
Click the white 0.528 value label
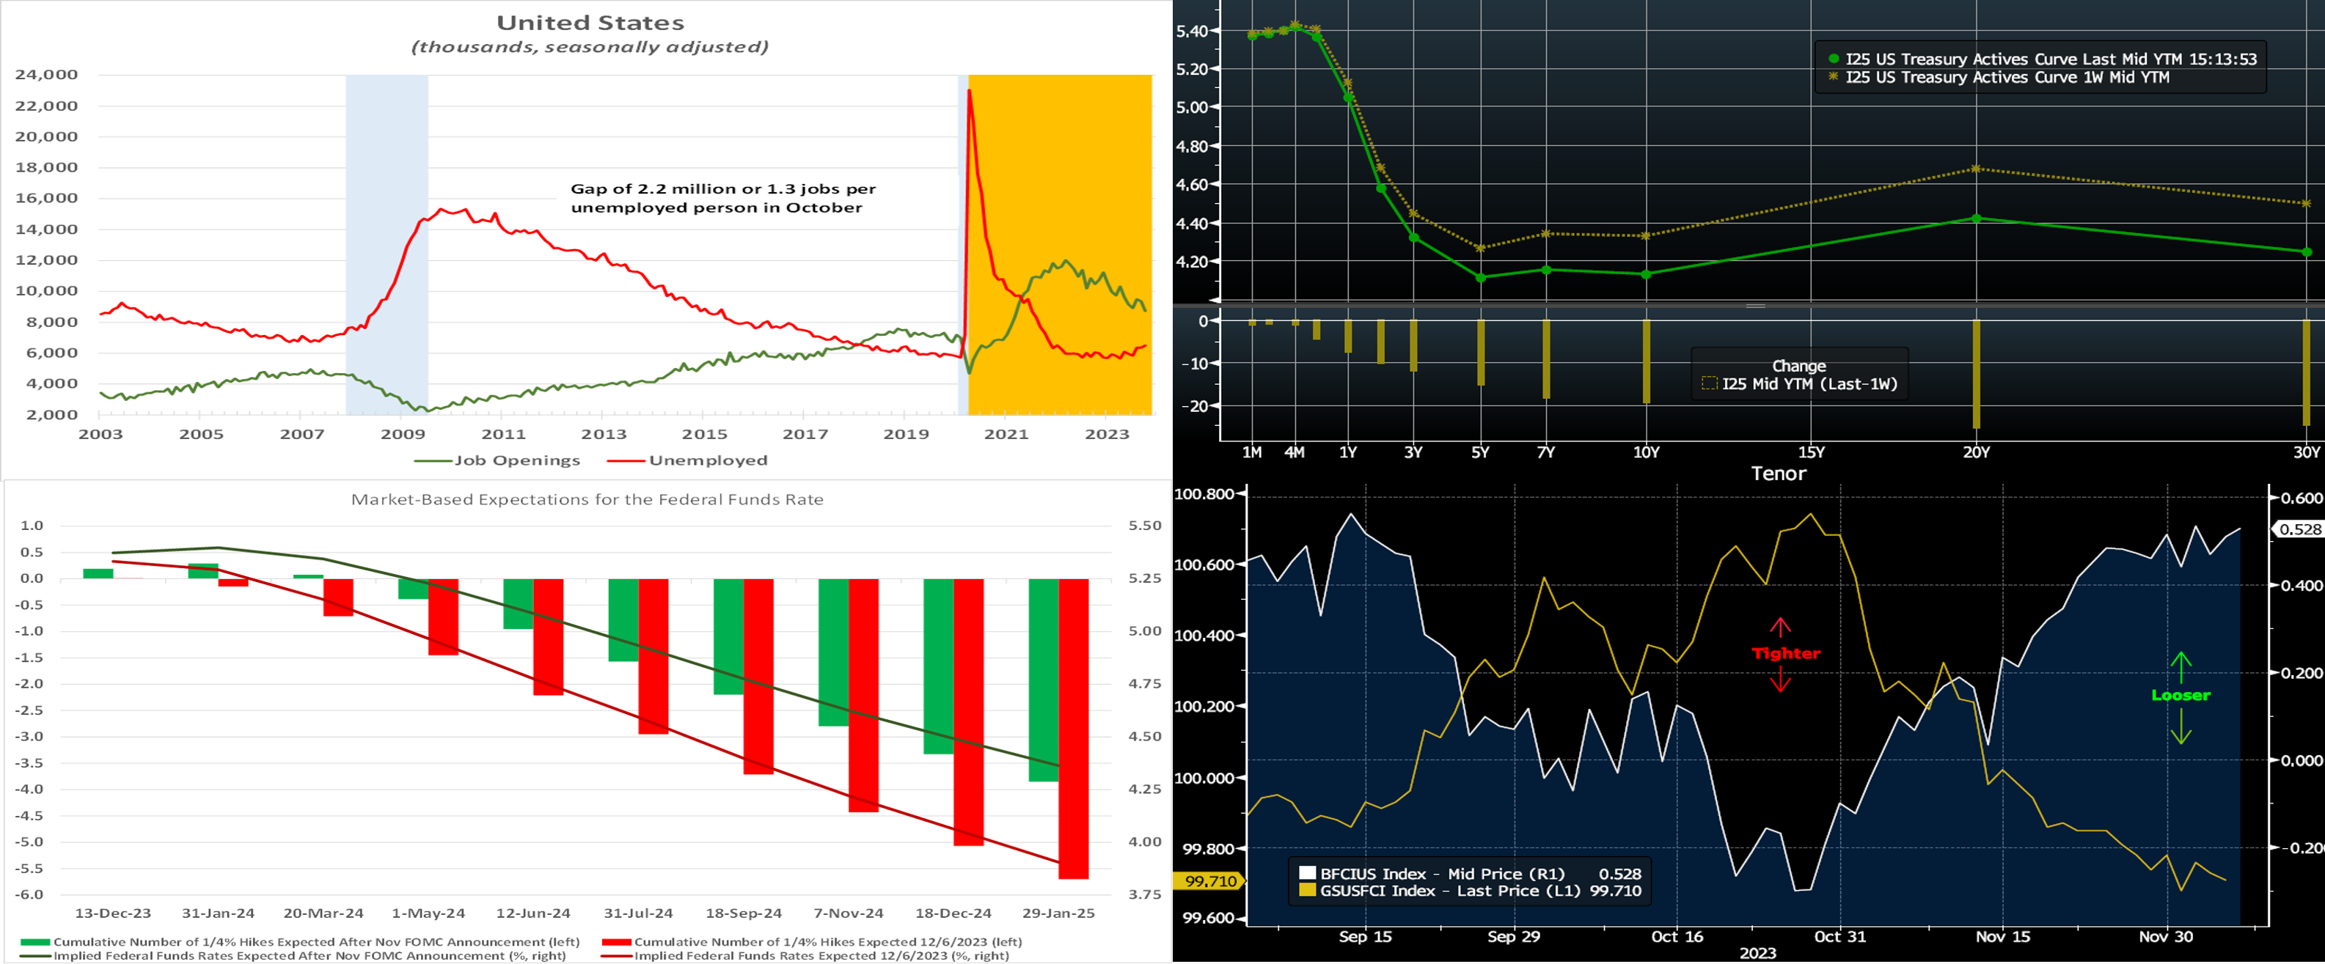[2300, 529]
